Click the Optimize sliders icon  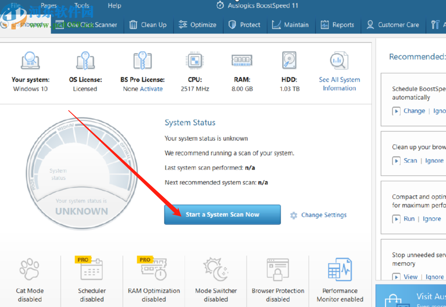pyautogui.click(x=183, y=25)
